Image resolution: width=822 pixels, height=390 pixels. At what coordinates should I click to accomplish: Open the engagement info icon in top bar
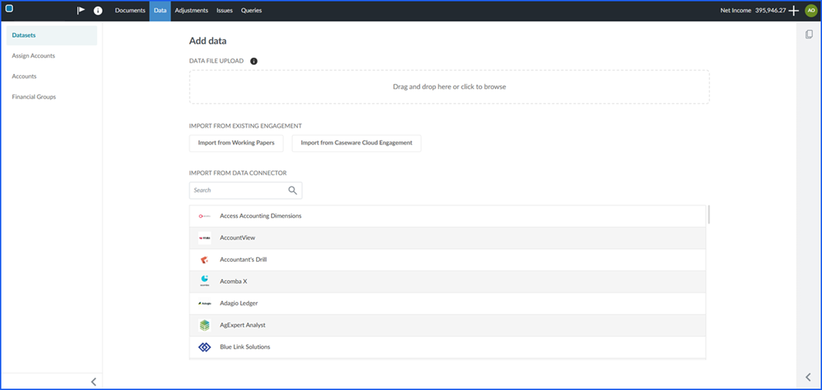98,10
